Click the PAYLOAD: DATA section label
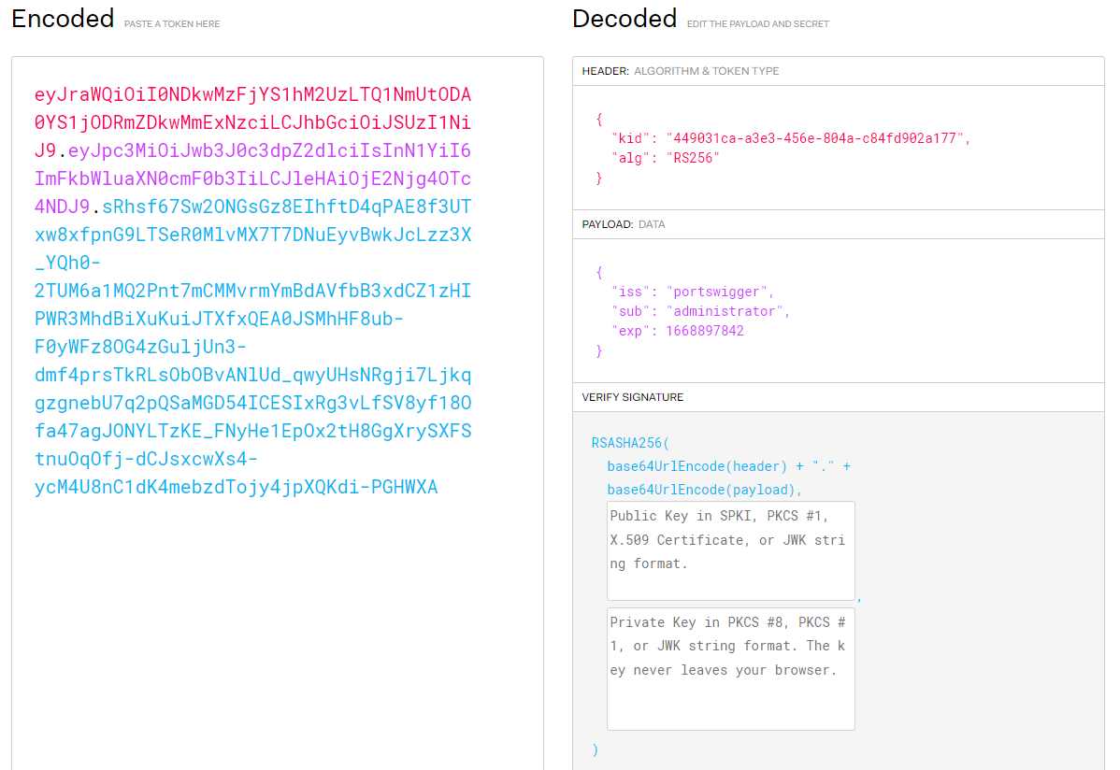This screenshot has width=1120, height=770. tap(624, 224)
